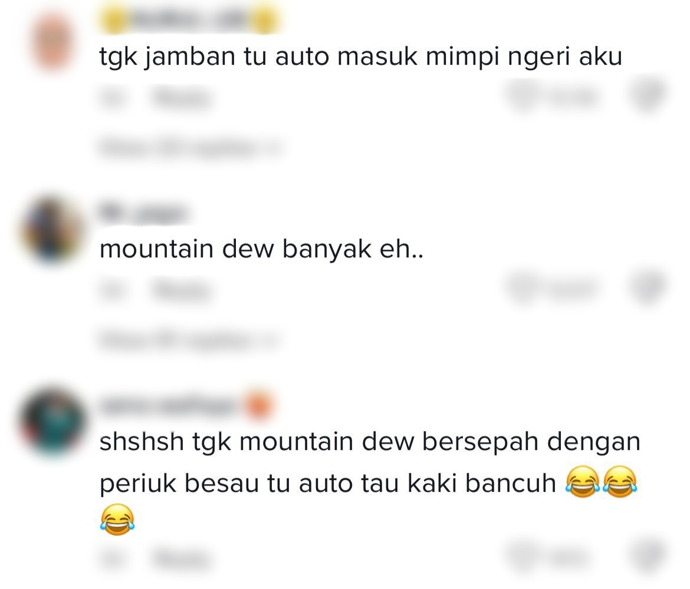This screenshot has width=690, height=589.
Task: Open username with yellow emojis above first comment
Action: coord(189,20)
